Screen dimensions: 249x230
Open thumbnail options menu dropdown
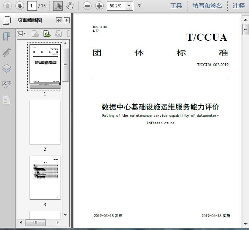(21, 34)
